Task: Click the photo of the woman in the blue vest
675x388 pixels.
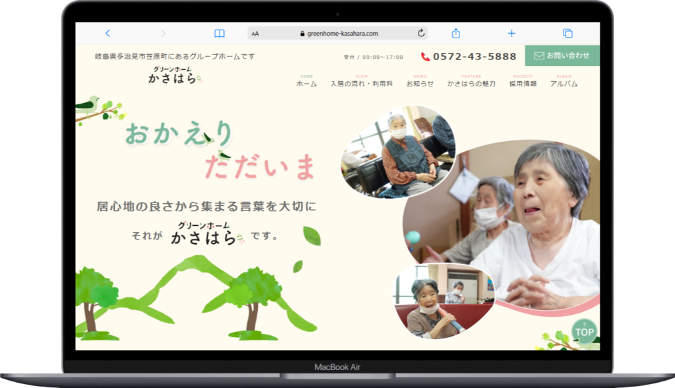Action: [398, 152]
